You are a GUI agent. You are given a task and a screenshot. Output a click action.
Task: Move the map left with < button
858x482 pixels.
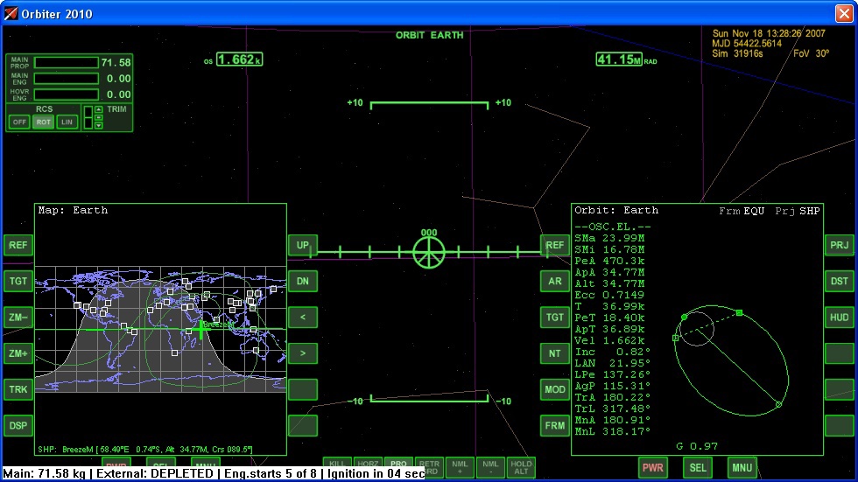point(303,317)
